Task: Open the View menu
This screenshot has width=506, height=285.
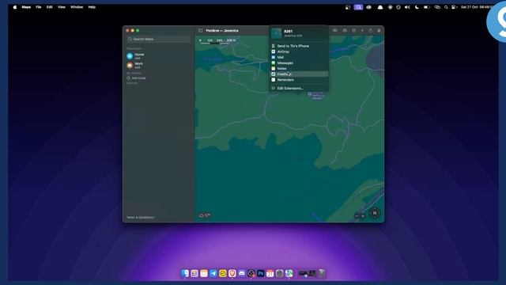Action: [x=62, y=7]
